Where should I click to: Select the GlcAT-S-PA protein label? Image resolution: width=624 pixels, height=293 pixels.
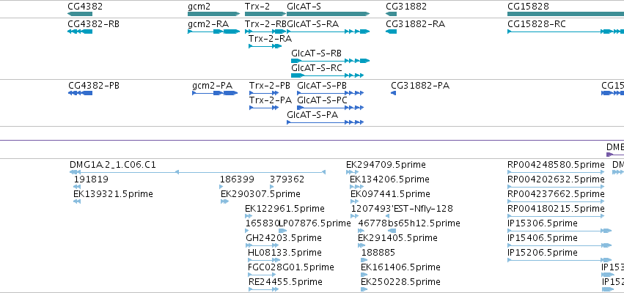312,115
